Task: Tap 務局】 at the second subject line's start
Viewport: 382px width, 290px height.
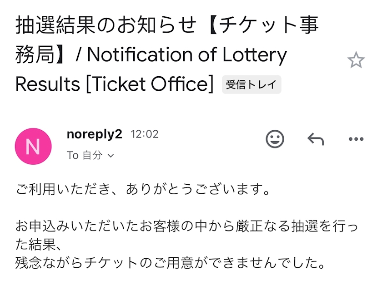Action: click(42, 55)
